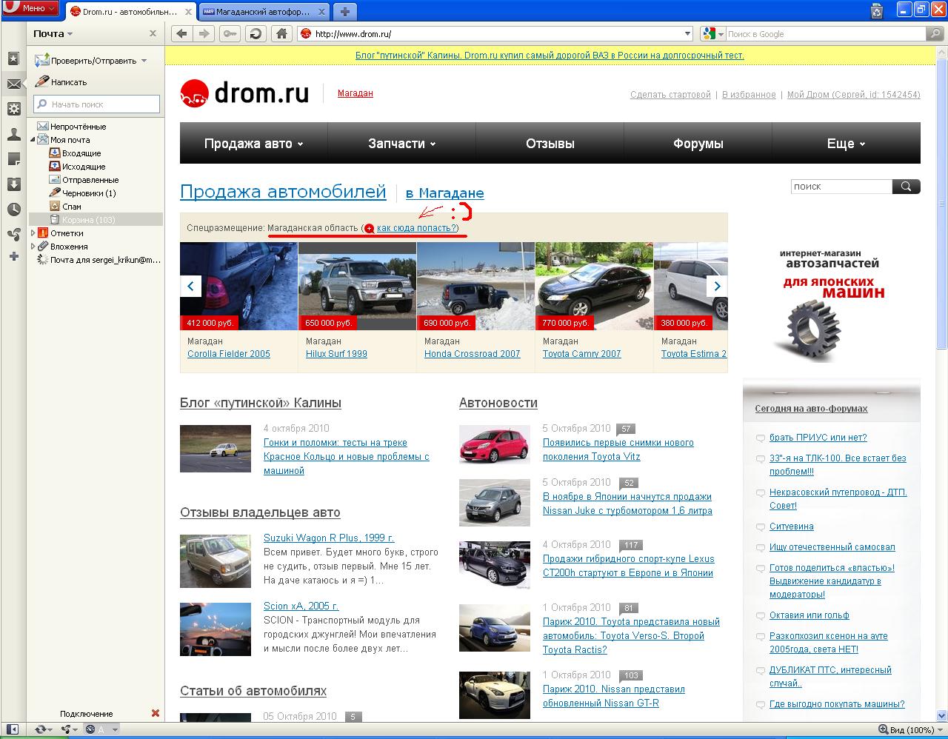Collapse the Моя почта tree node

coord(33,140)
